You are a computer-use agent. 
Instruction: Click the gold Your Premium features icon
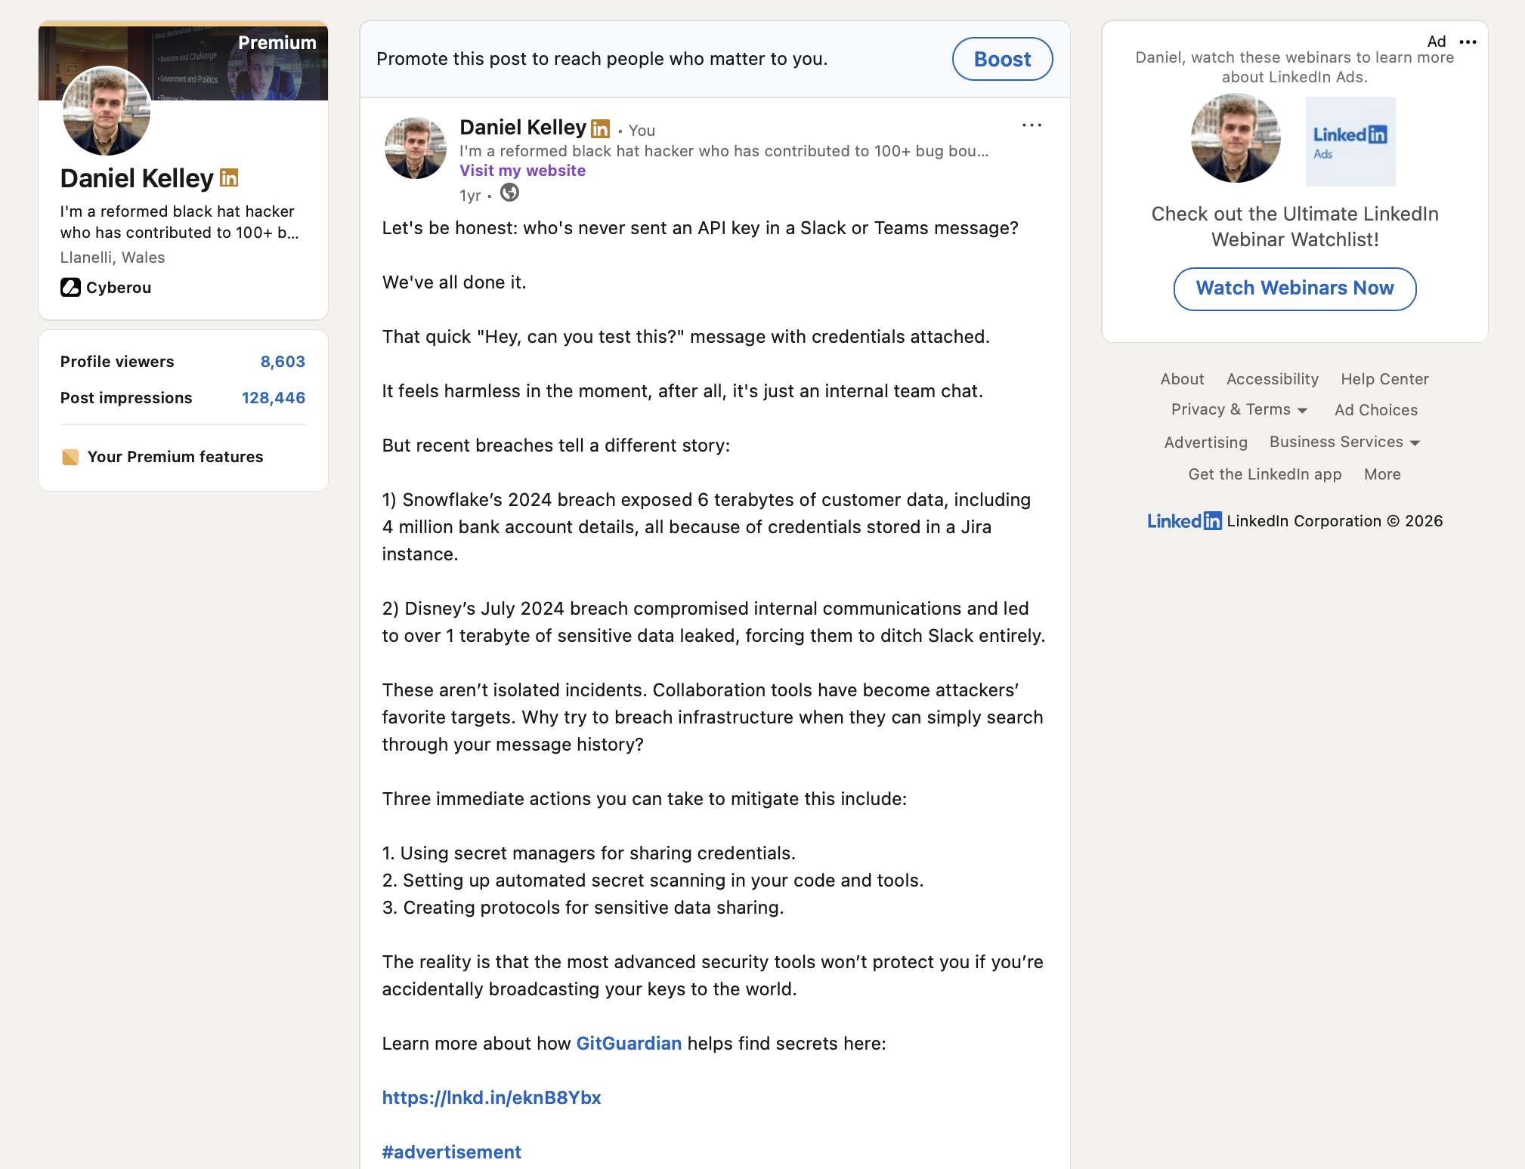tap(70, 456)
